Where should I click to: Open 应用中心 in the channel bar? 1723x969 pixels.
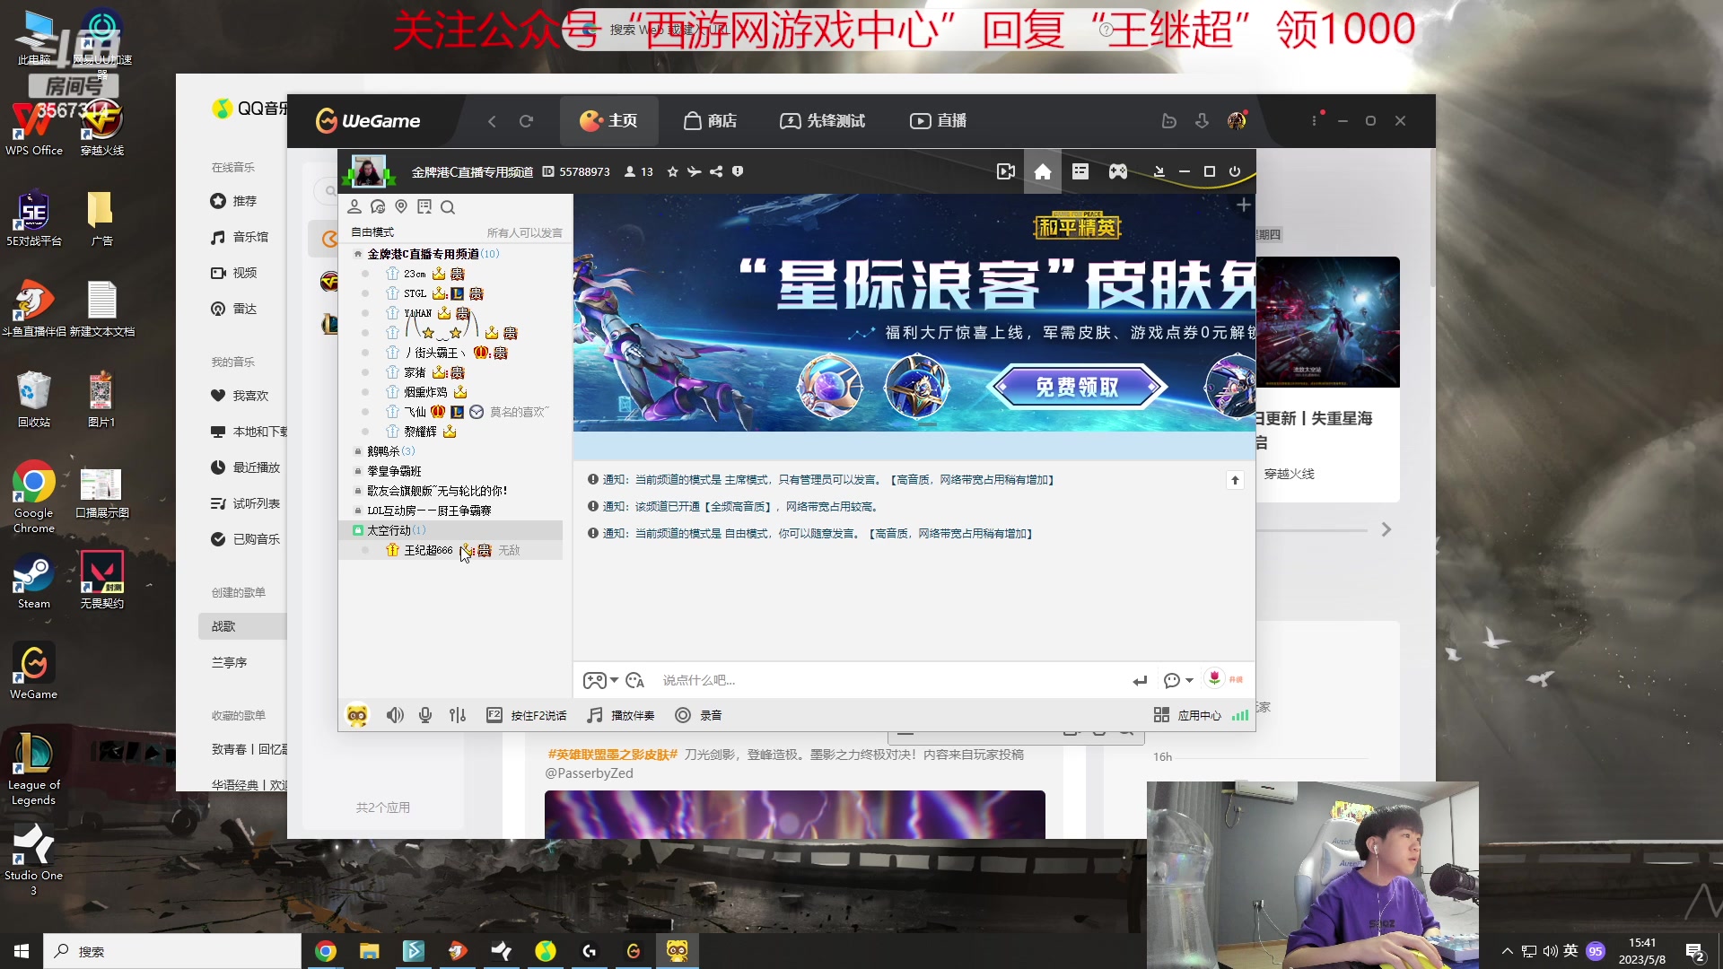1187,715
